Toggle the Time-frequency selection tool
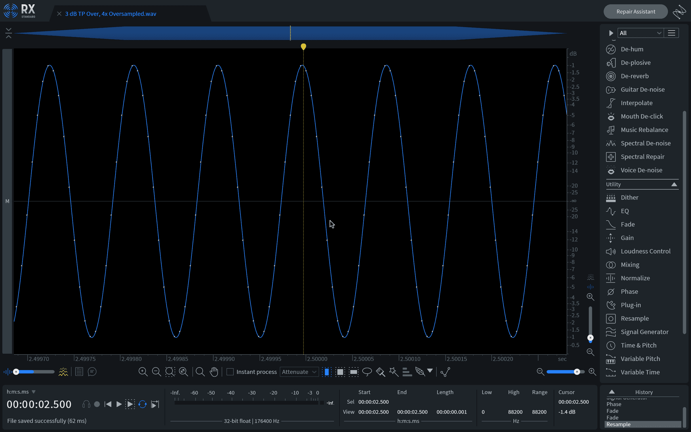 (340, 372)
